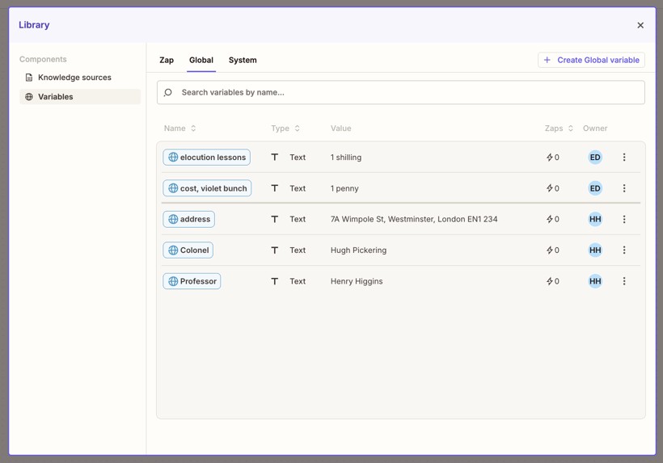
Task: Click the zap count icon for cost, violet bunch
Action: 550,188
